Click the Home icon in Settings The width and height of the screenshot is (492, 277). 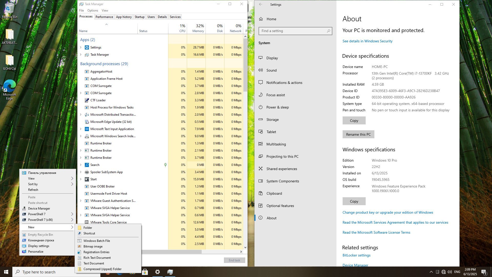coord(261,19)
